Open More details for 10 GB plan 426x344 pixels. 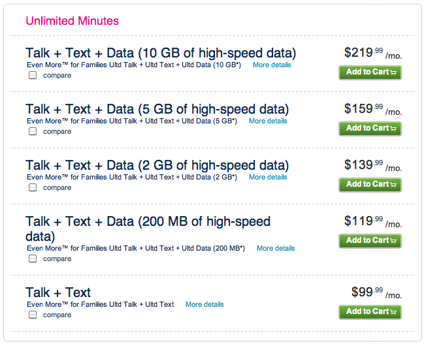click(272, 65)
